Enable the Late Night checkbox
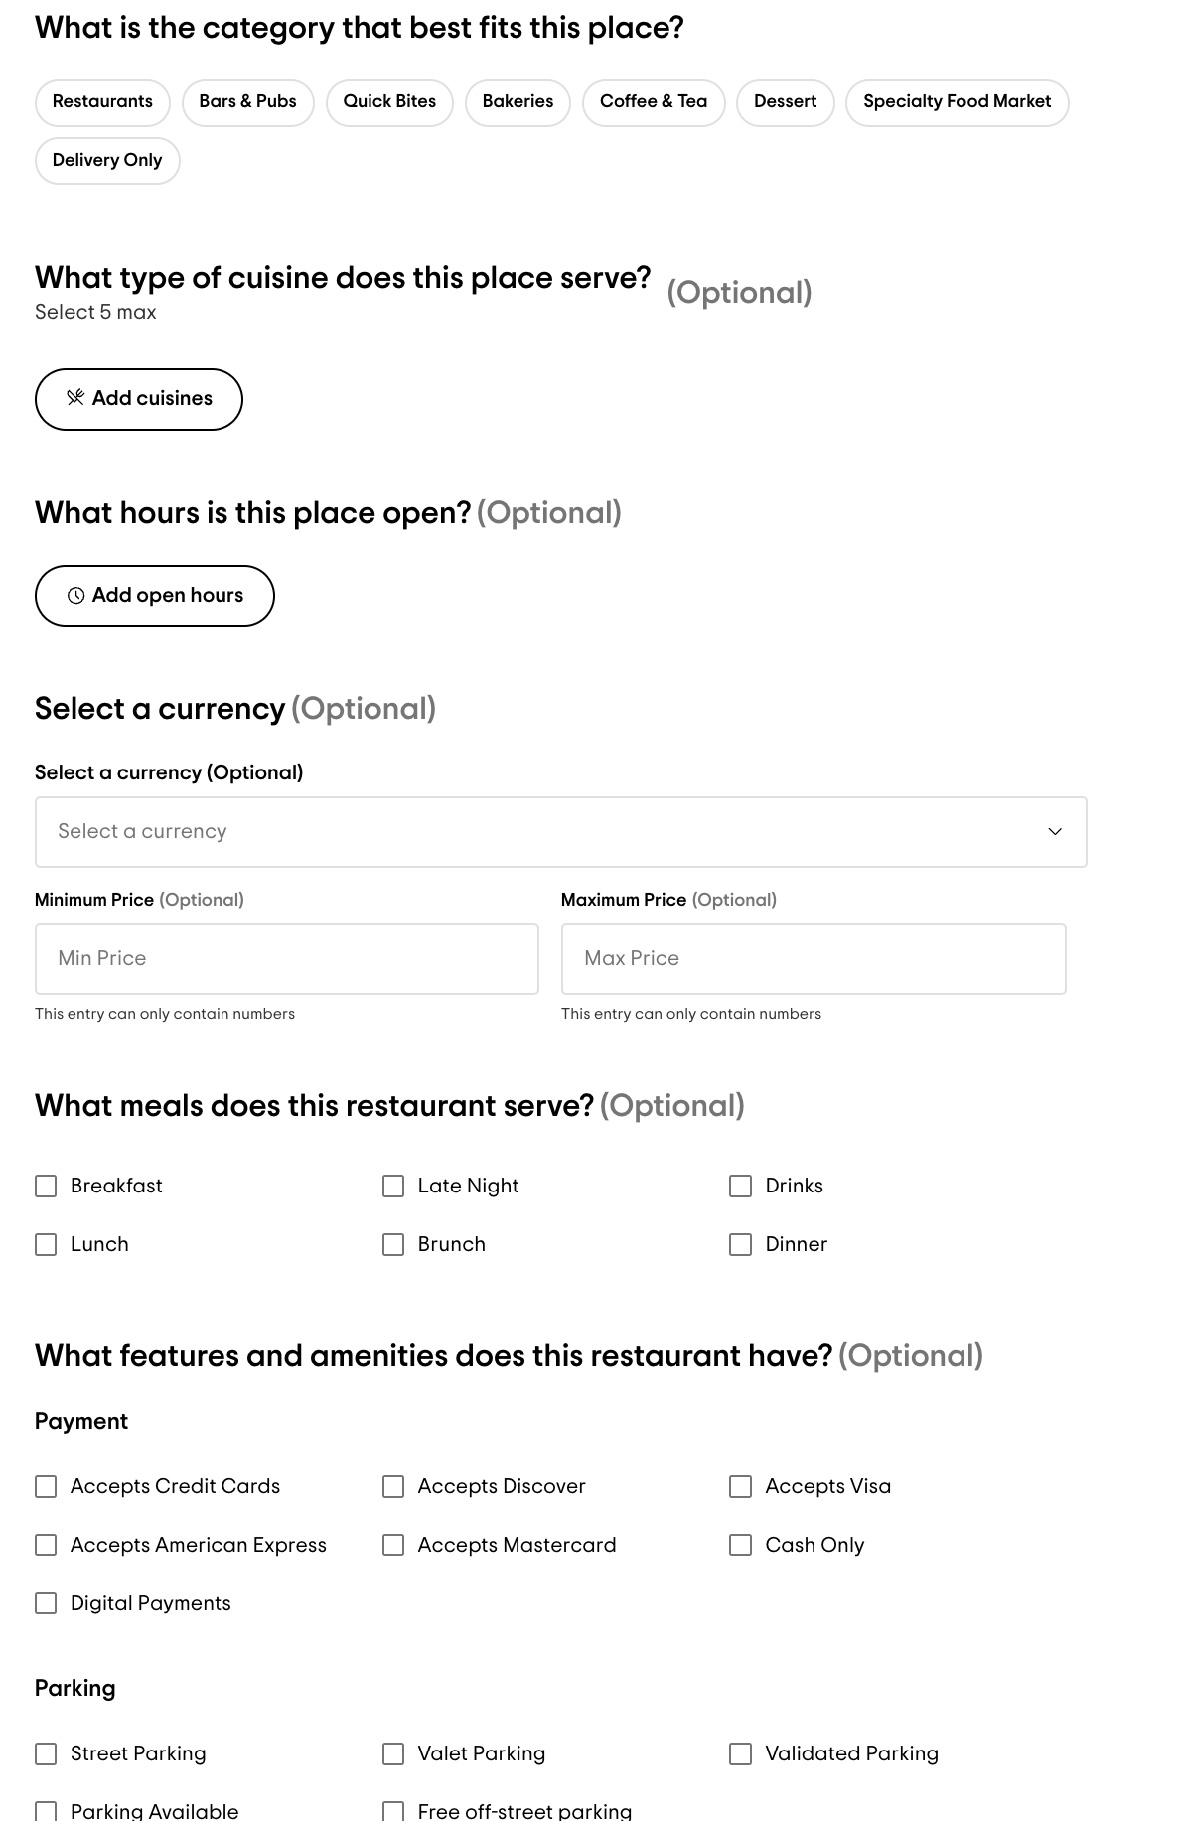This screenshot has width=1184, height=1821. point(393,1187)
